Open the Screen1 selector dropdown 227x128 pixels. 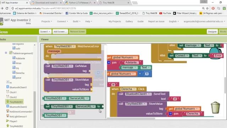click(45, 32)
